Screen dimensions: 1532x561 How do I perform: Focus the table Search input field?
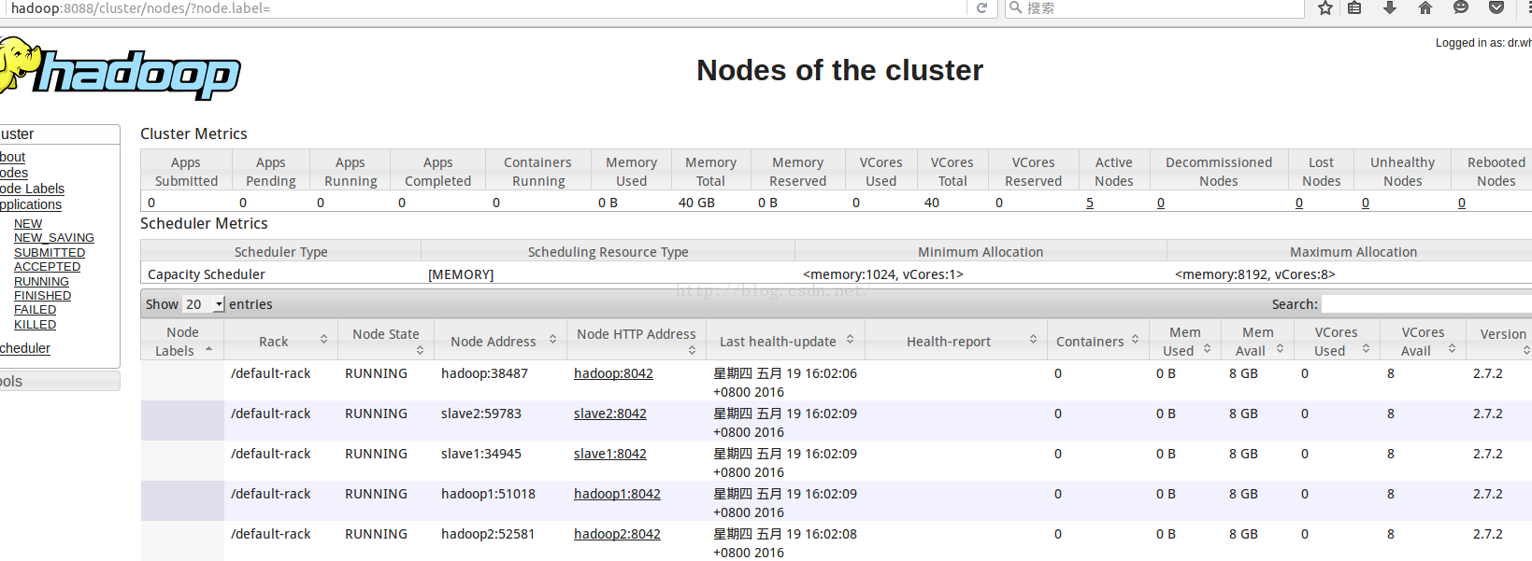click(1426, 304)
